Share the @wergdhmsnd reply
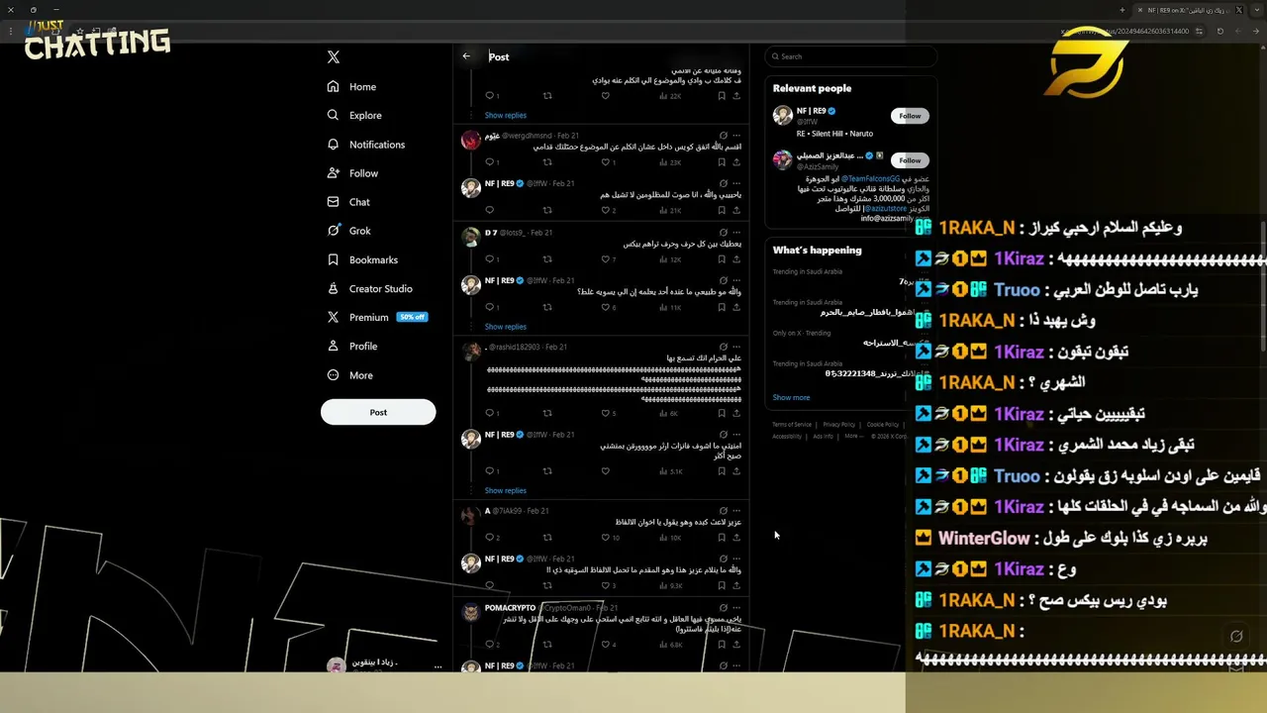Screen dimensions: 1267x713 736,162
